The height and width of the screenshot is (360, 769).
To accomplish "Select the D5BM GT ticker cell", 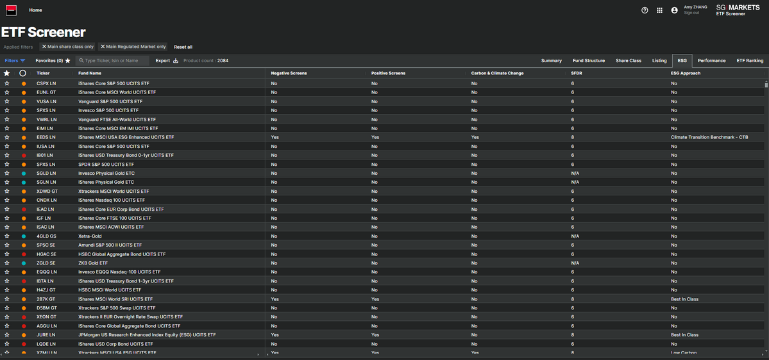I will [x=47, y=307].
